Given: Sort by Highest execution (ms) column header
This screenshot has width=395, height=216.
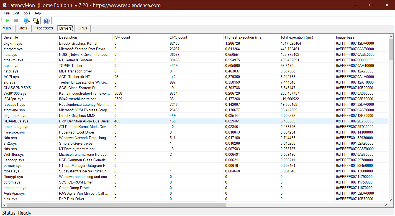Looking at the screenshot, I should tap(243, 37).
